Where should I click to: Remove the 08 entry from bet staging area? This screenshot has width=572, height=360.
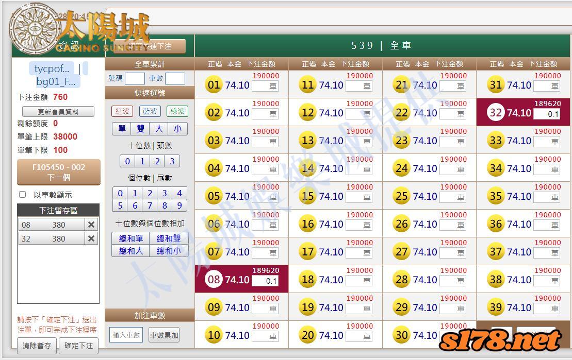click(91, 225)
